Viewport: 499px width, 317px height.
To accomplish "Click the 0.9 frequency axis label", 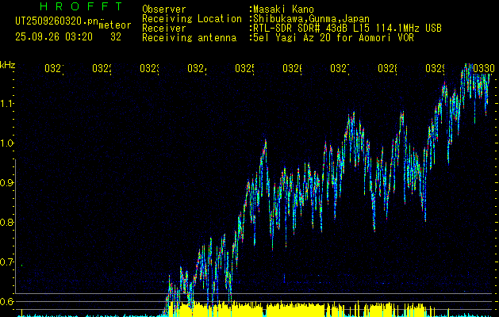I will [x=7, y=183].
